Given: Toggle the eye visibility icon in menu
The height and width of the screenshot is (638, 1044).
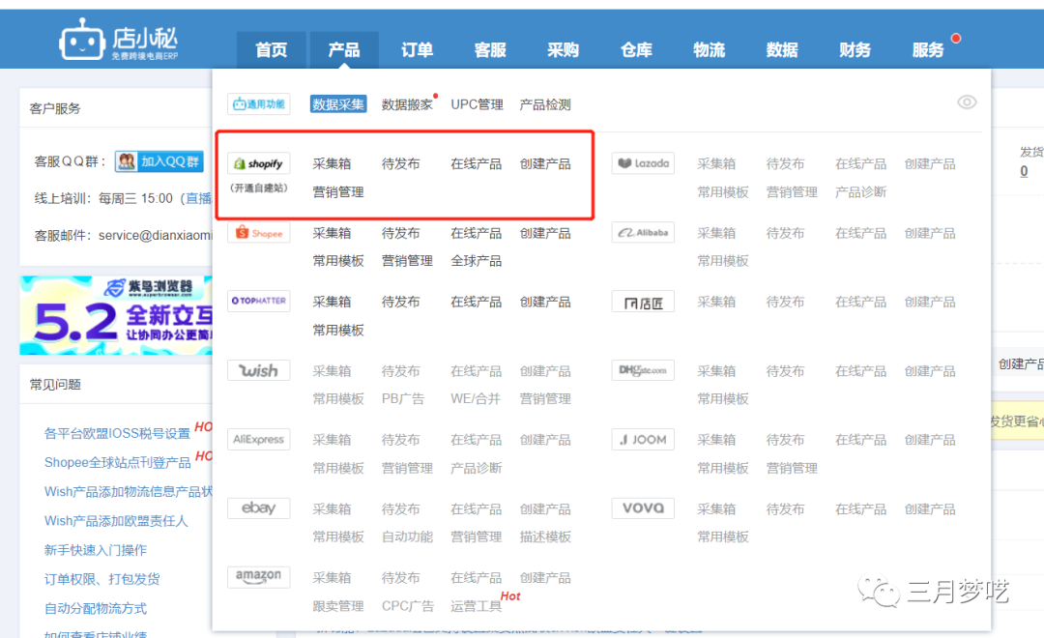Looking at the screenshot, I should pyautogui.click(x=967, y=102).
